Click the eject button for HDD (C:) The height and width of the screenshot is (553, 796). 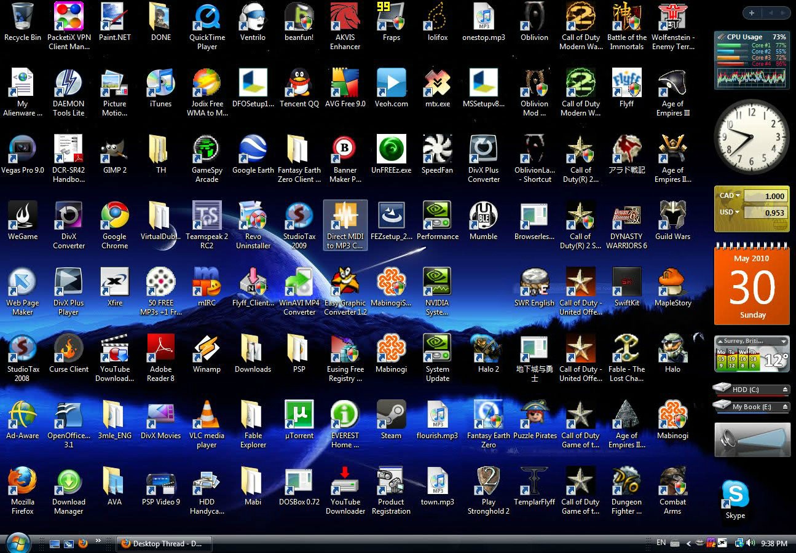(785, 390)
